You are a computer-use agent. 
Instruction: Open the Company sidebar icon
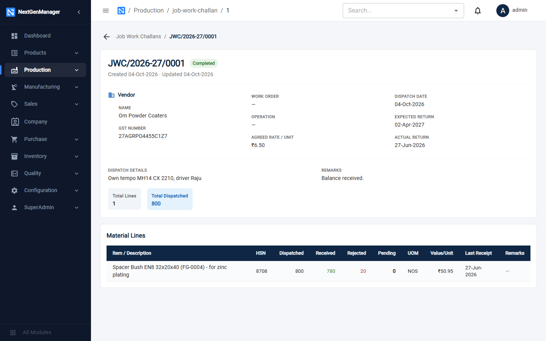[15, 122]
